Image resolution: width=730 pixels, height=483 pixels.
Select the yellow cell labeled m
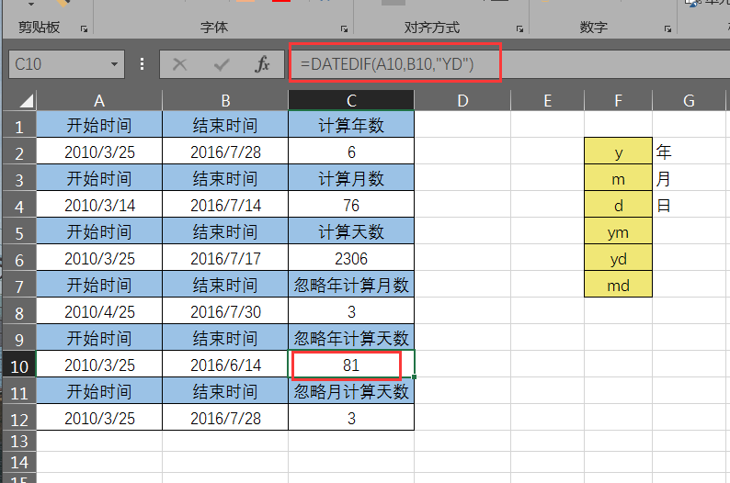tap(618, 178)
